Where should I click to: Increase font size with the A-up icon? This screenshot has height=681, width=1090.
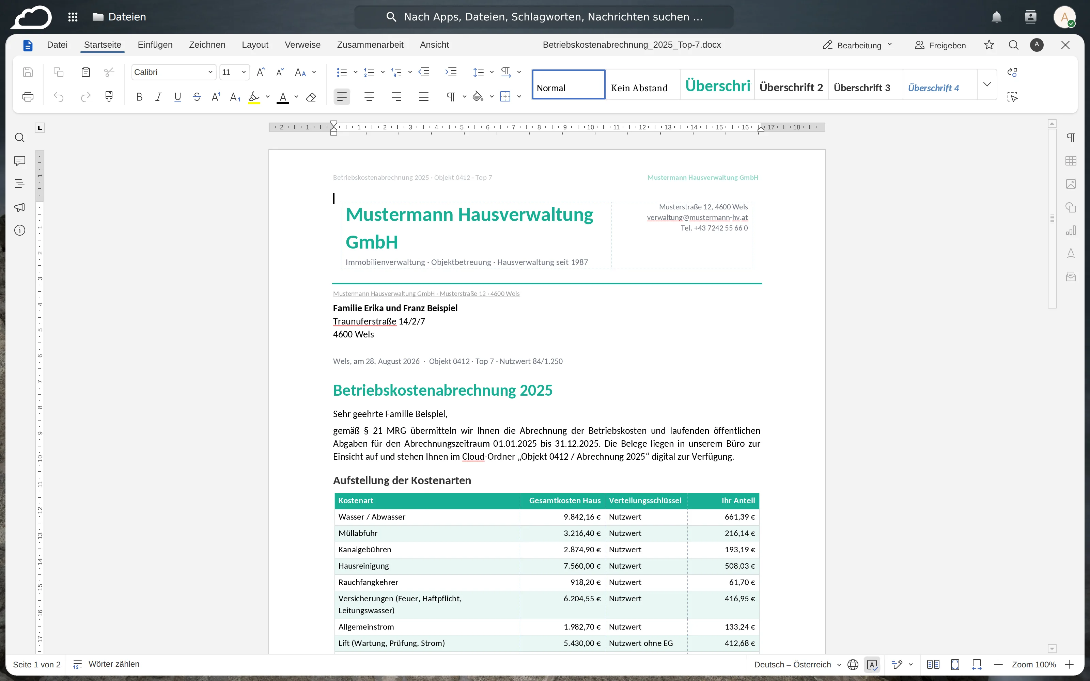click(x=261, y=72)
